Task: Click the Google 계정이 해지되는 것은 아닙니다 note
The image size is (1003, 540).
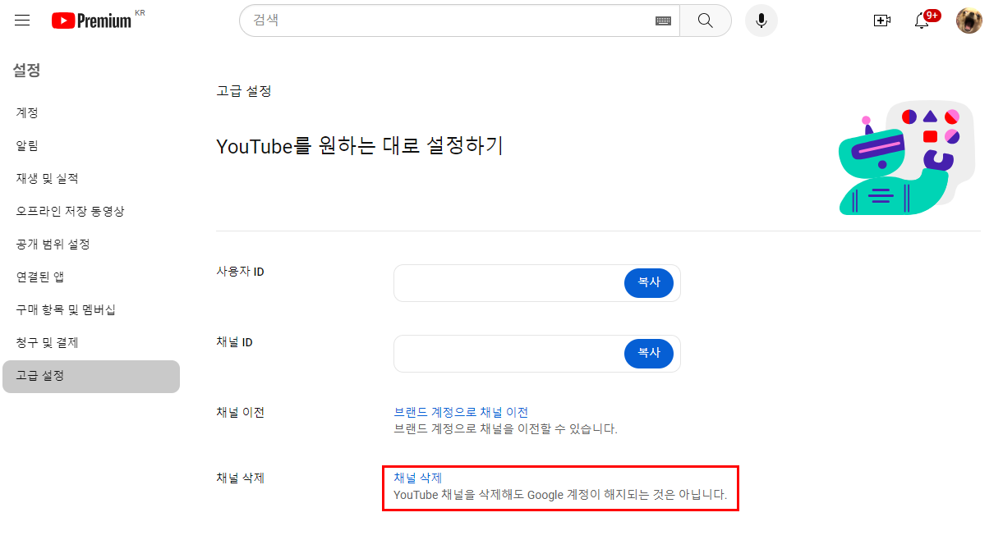Action: coord(627,495)
